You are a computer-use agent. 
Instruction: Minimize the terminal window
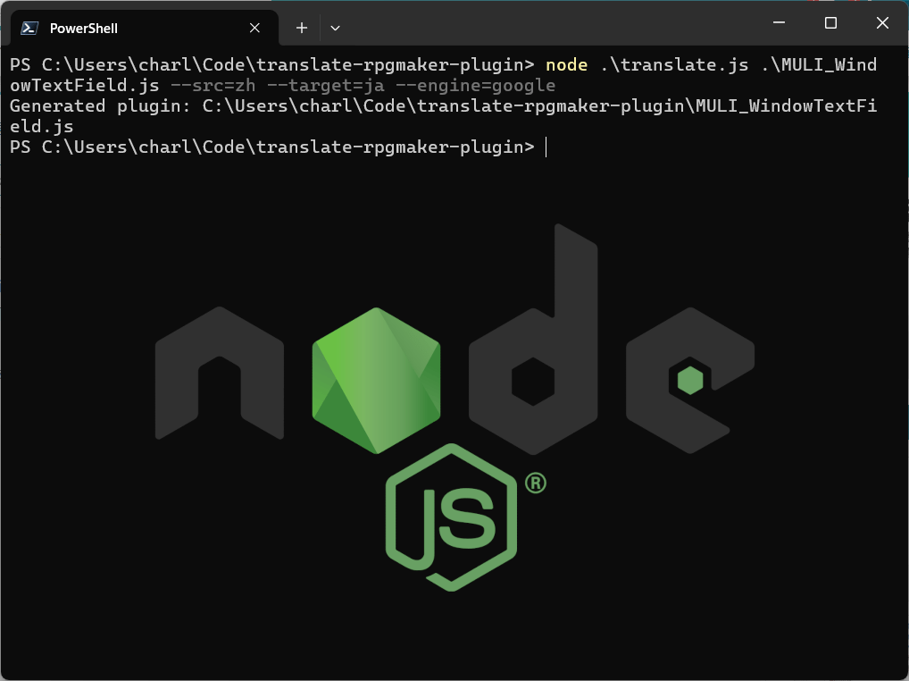[778, 23]
